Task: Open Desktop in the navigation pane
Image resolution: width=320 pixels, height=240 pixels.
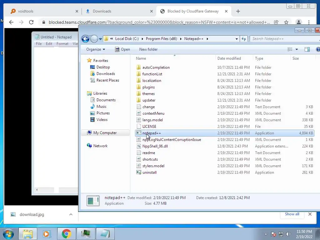Action: (103, 67)
